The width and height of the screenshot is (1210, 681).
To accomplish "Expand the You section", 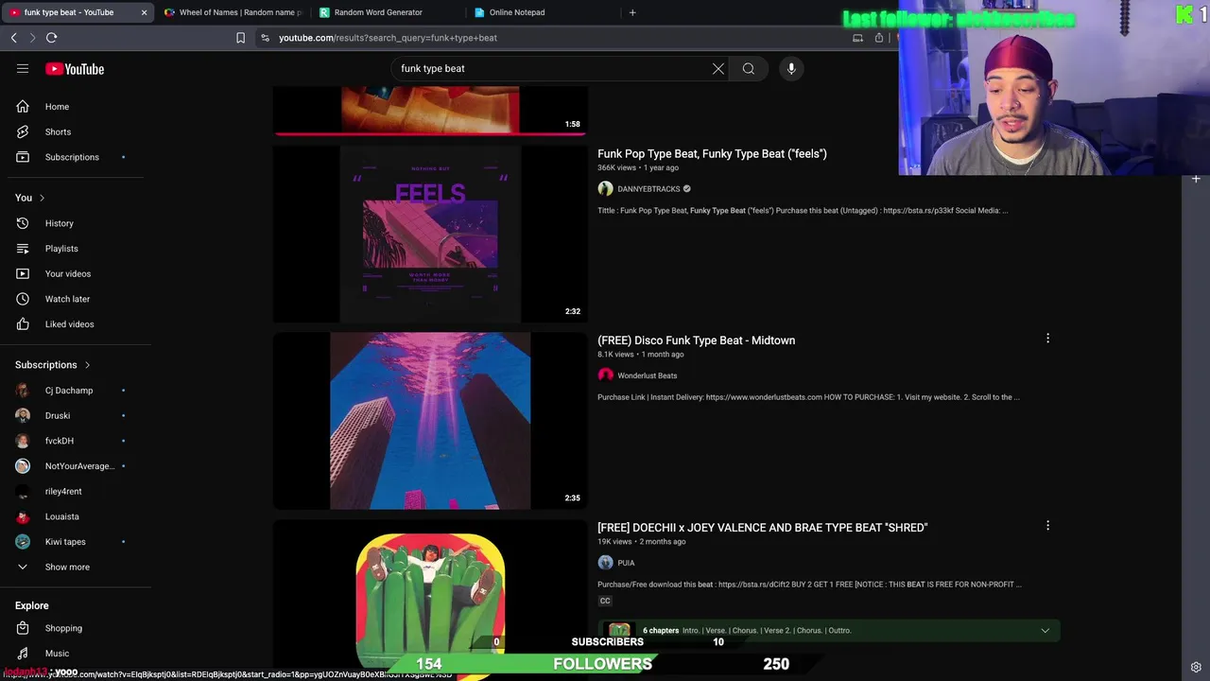I will (30, 198).
